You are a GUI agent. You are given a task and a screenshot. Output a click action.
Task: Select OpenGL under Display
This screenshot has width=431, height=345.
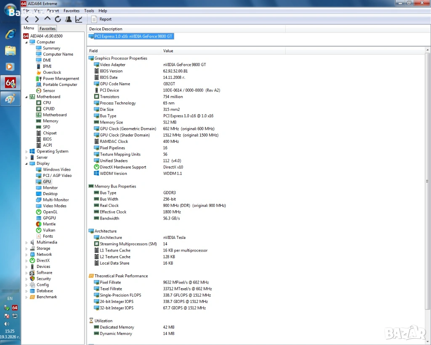[x=50, y=212]
